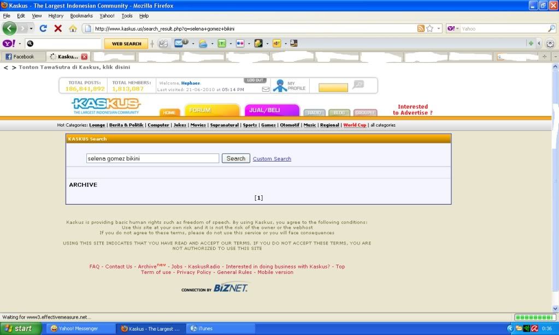Click the Hephaes username link
The height and width of the screenshot is (335, 559).
(x=190, y=83)
